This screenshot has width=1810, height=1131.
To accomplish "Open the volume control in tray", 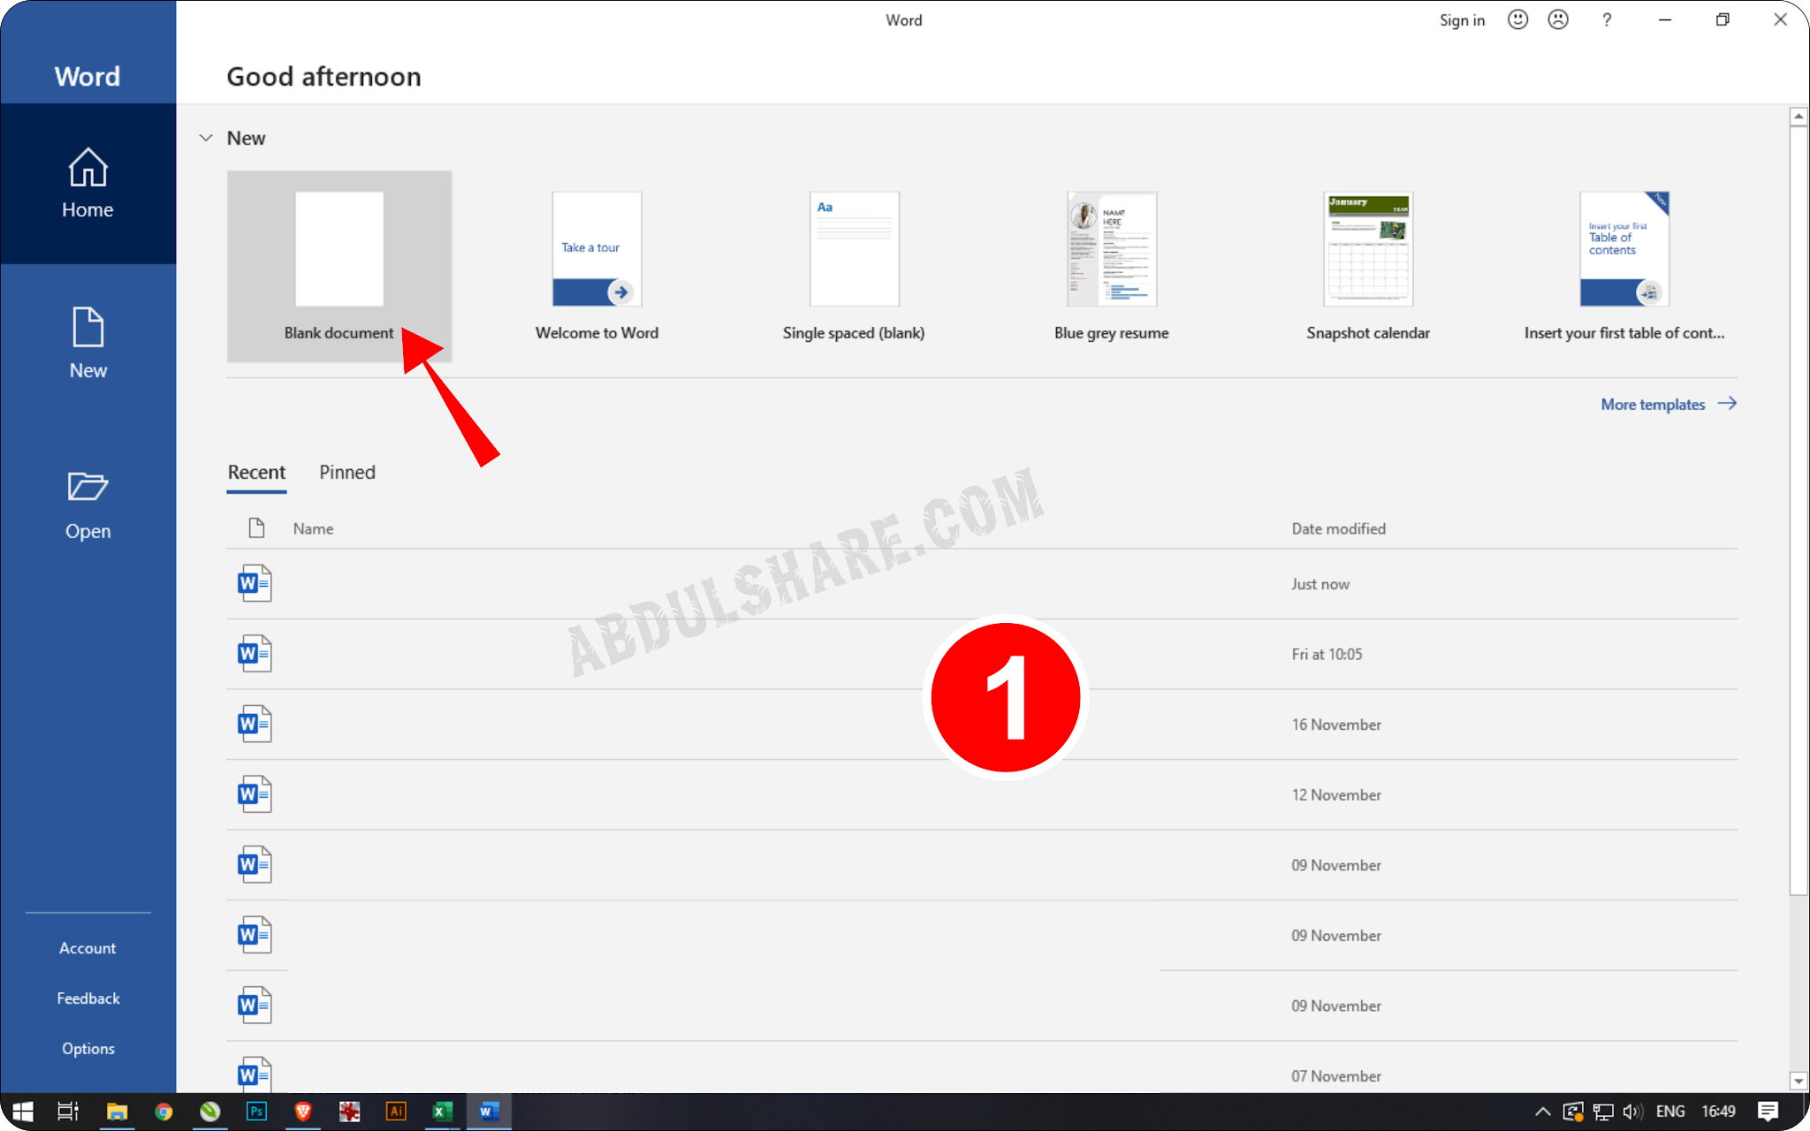I will point(1632,1112).
